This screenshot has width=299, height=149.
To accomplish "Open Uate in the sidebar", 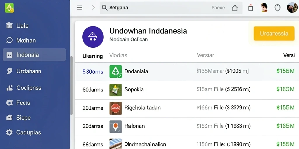I will pyautogui.click(x=17, y=26).
